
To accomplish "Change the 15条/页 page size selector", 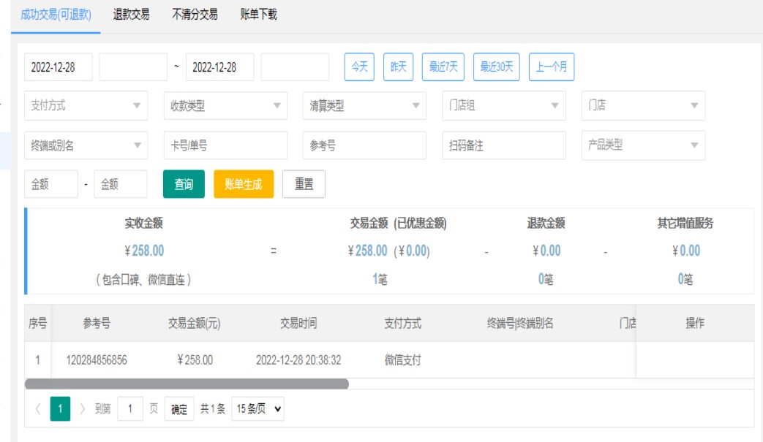I will pos(258,410).
